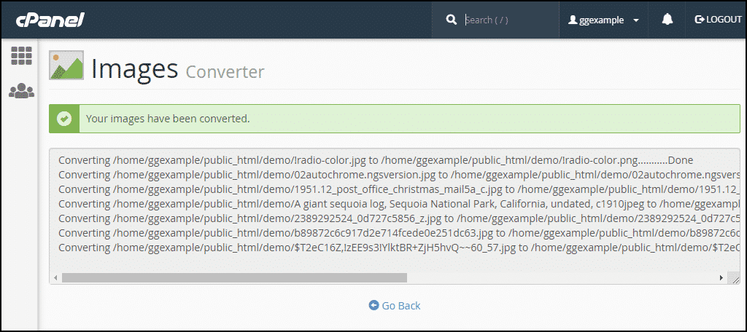Click the user silhouette icon beside ggexample
Image resolution: width=747 pixels, height=332 pixels.
click(x=573, y=20)
